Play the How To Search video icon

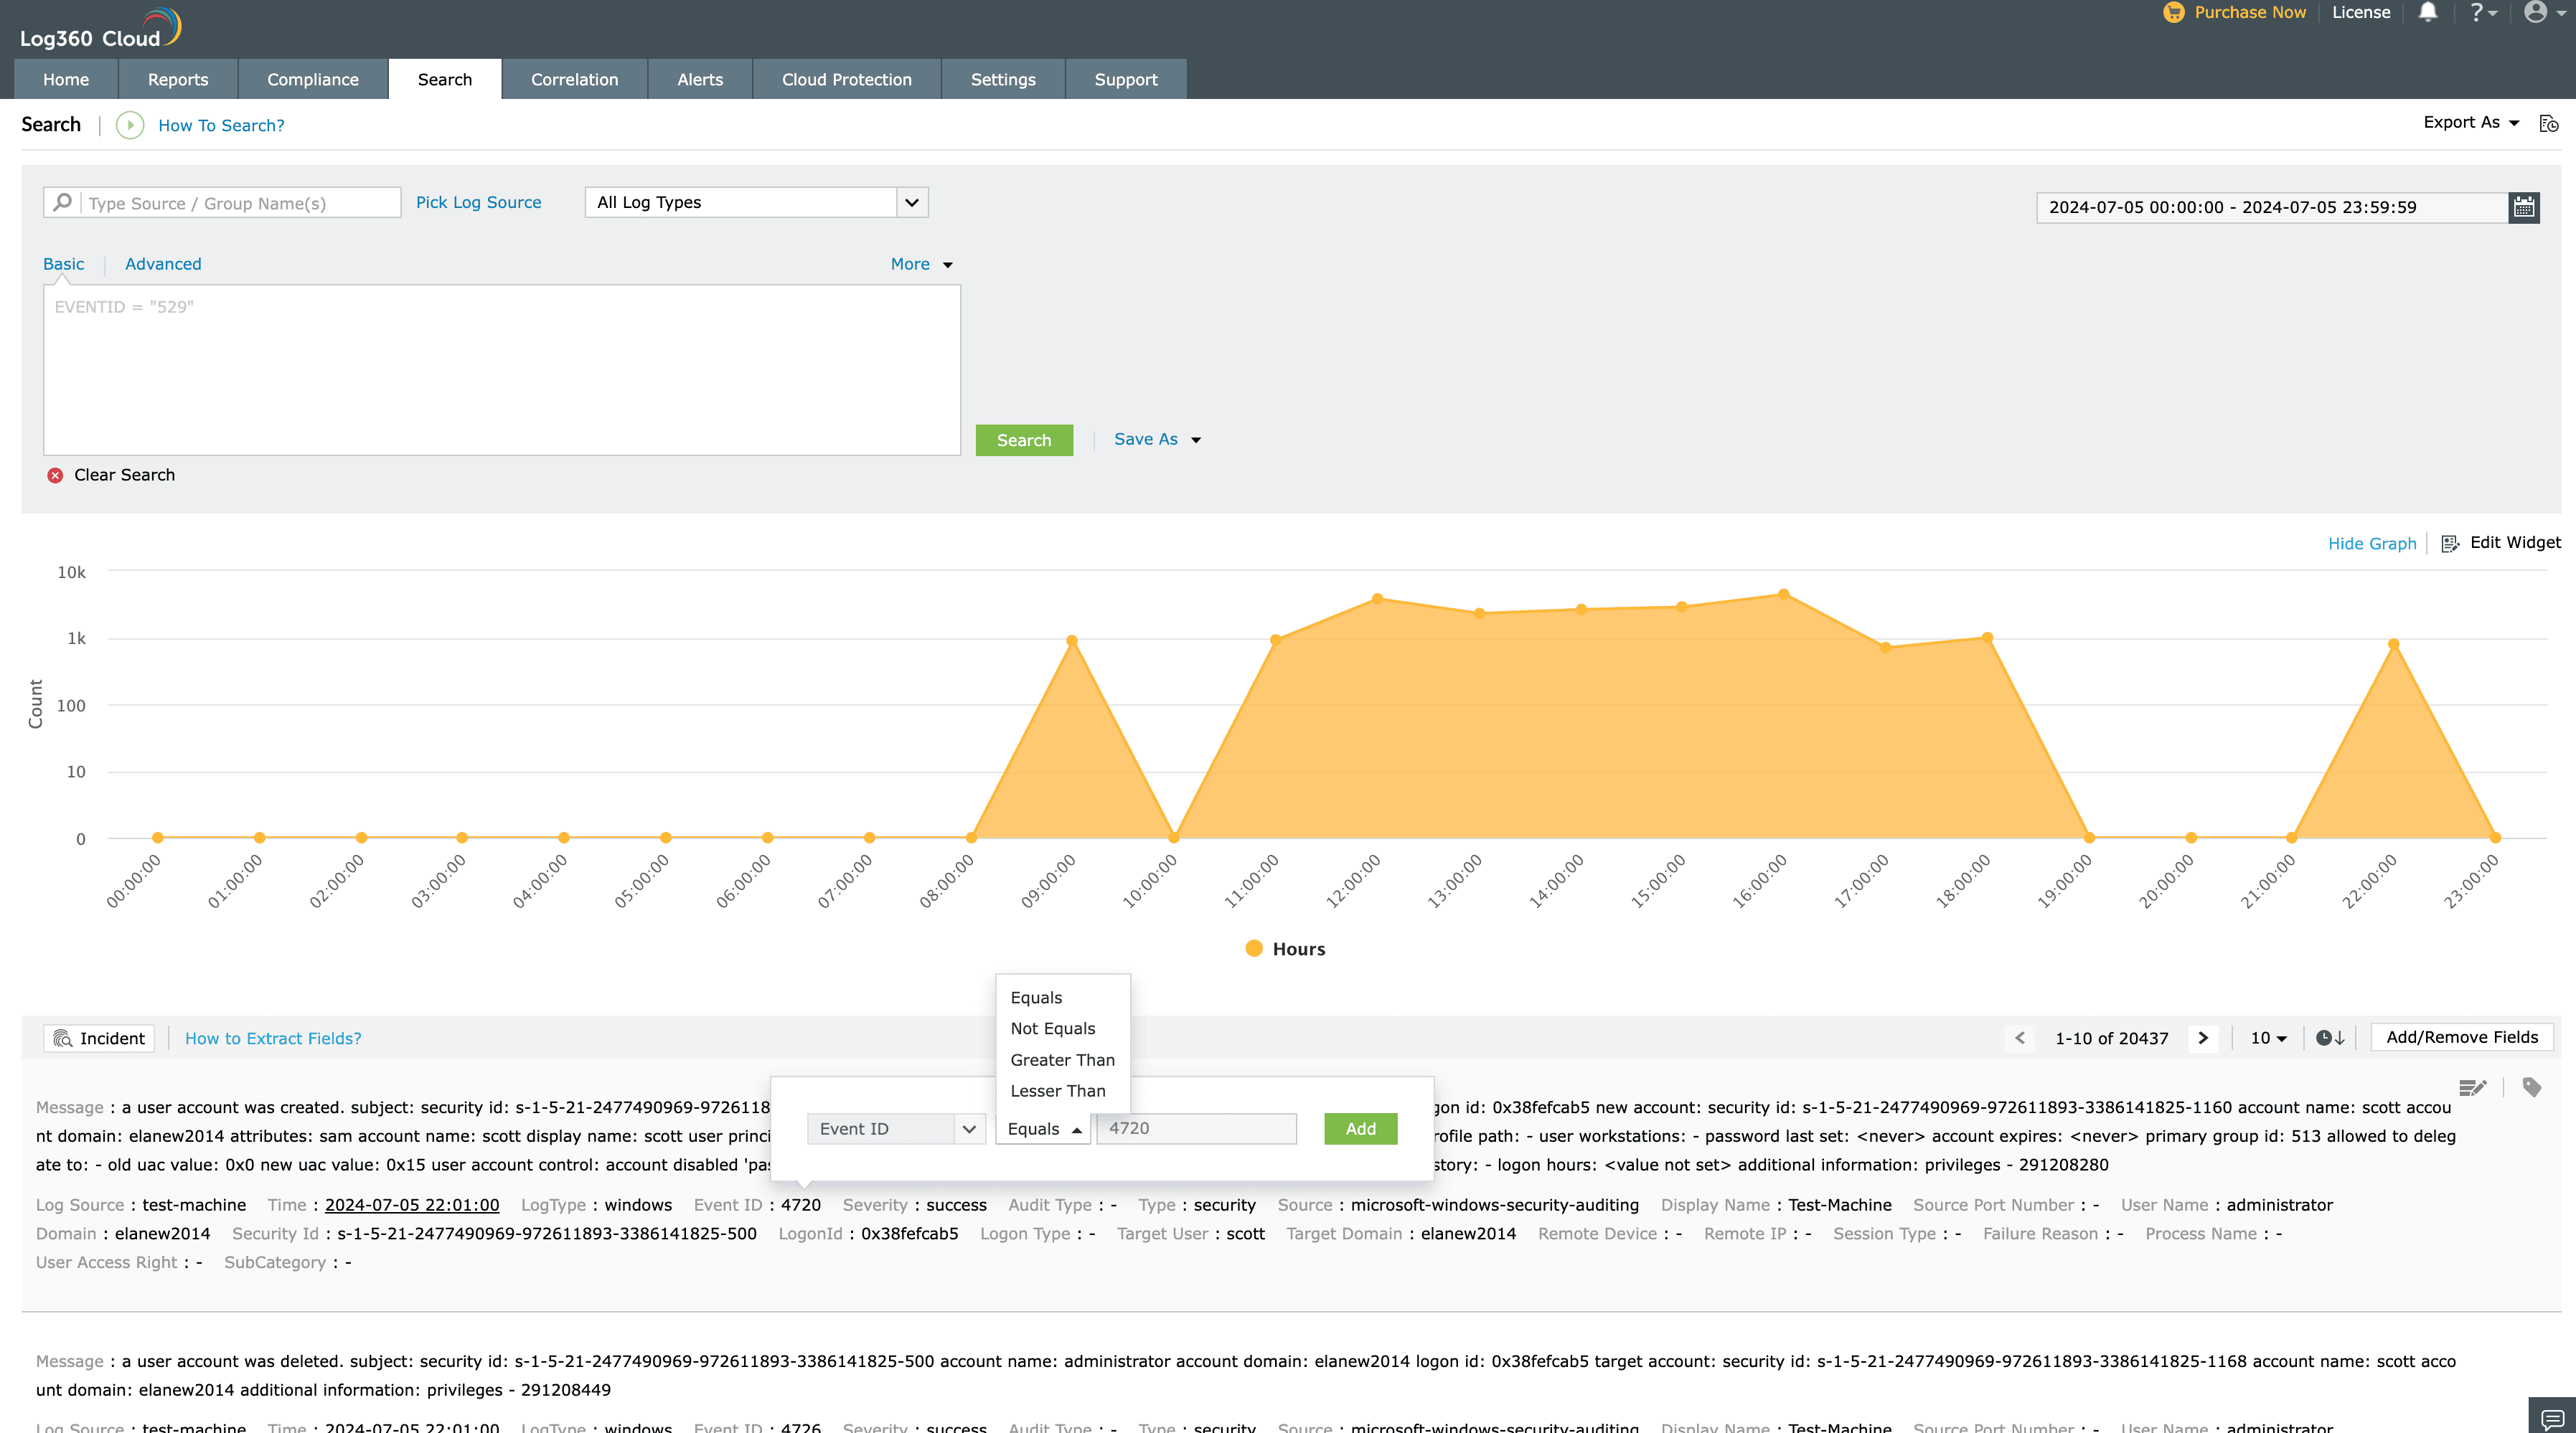(x=130, y=125)
